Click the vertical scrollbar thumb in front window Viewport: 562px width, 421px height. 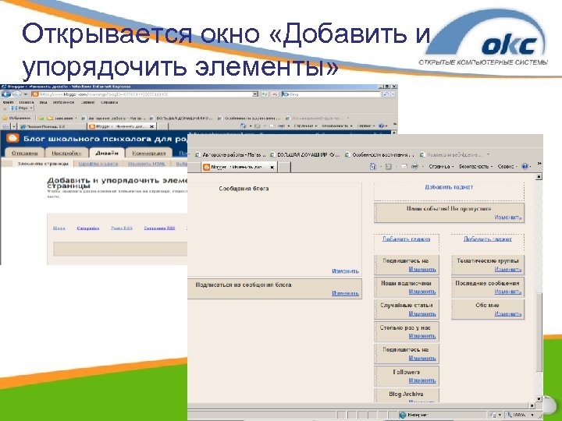[539, 332]
